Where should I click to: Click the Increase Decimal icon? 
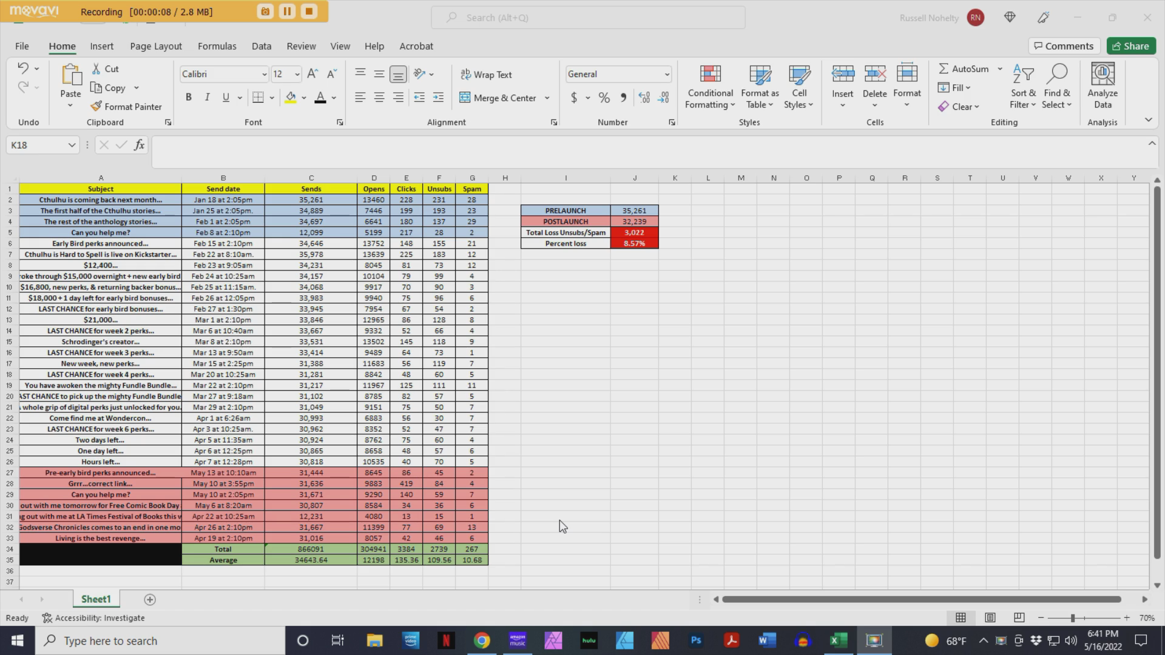pyautogui.click(x=644, y=98)
